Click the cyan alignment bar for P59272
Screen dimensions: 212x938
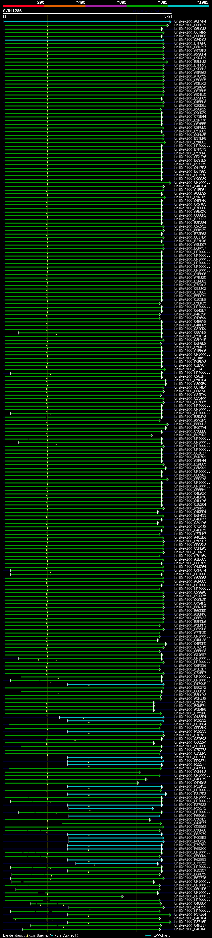111,808
